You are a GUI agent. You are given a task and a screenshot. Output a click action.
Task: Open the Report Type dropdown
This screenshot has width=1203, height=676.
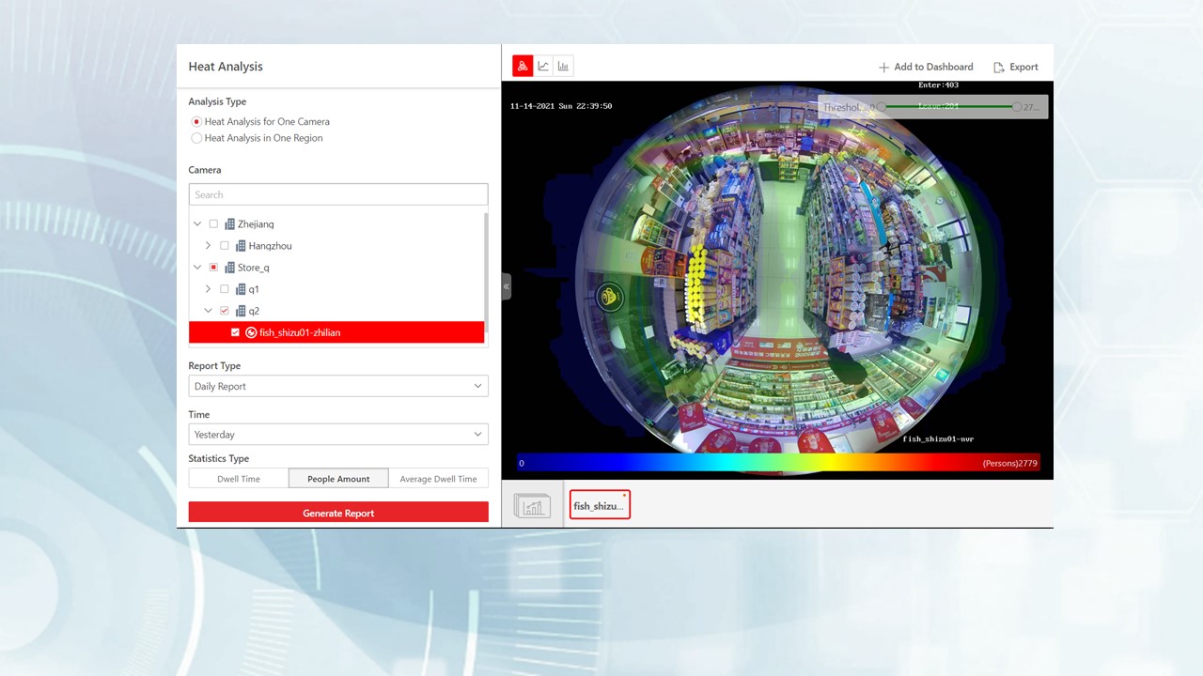click(338, 386)
